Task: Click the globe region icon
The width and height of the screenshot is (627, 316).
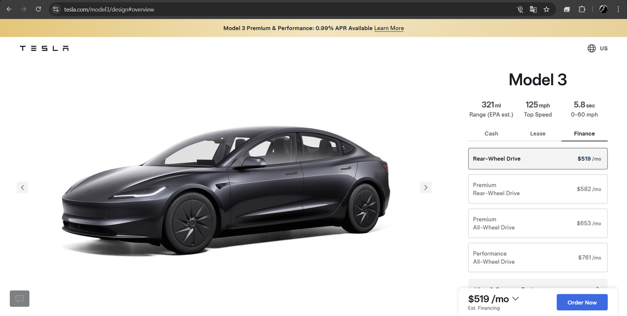Action: tap(592, 48)
